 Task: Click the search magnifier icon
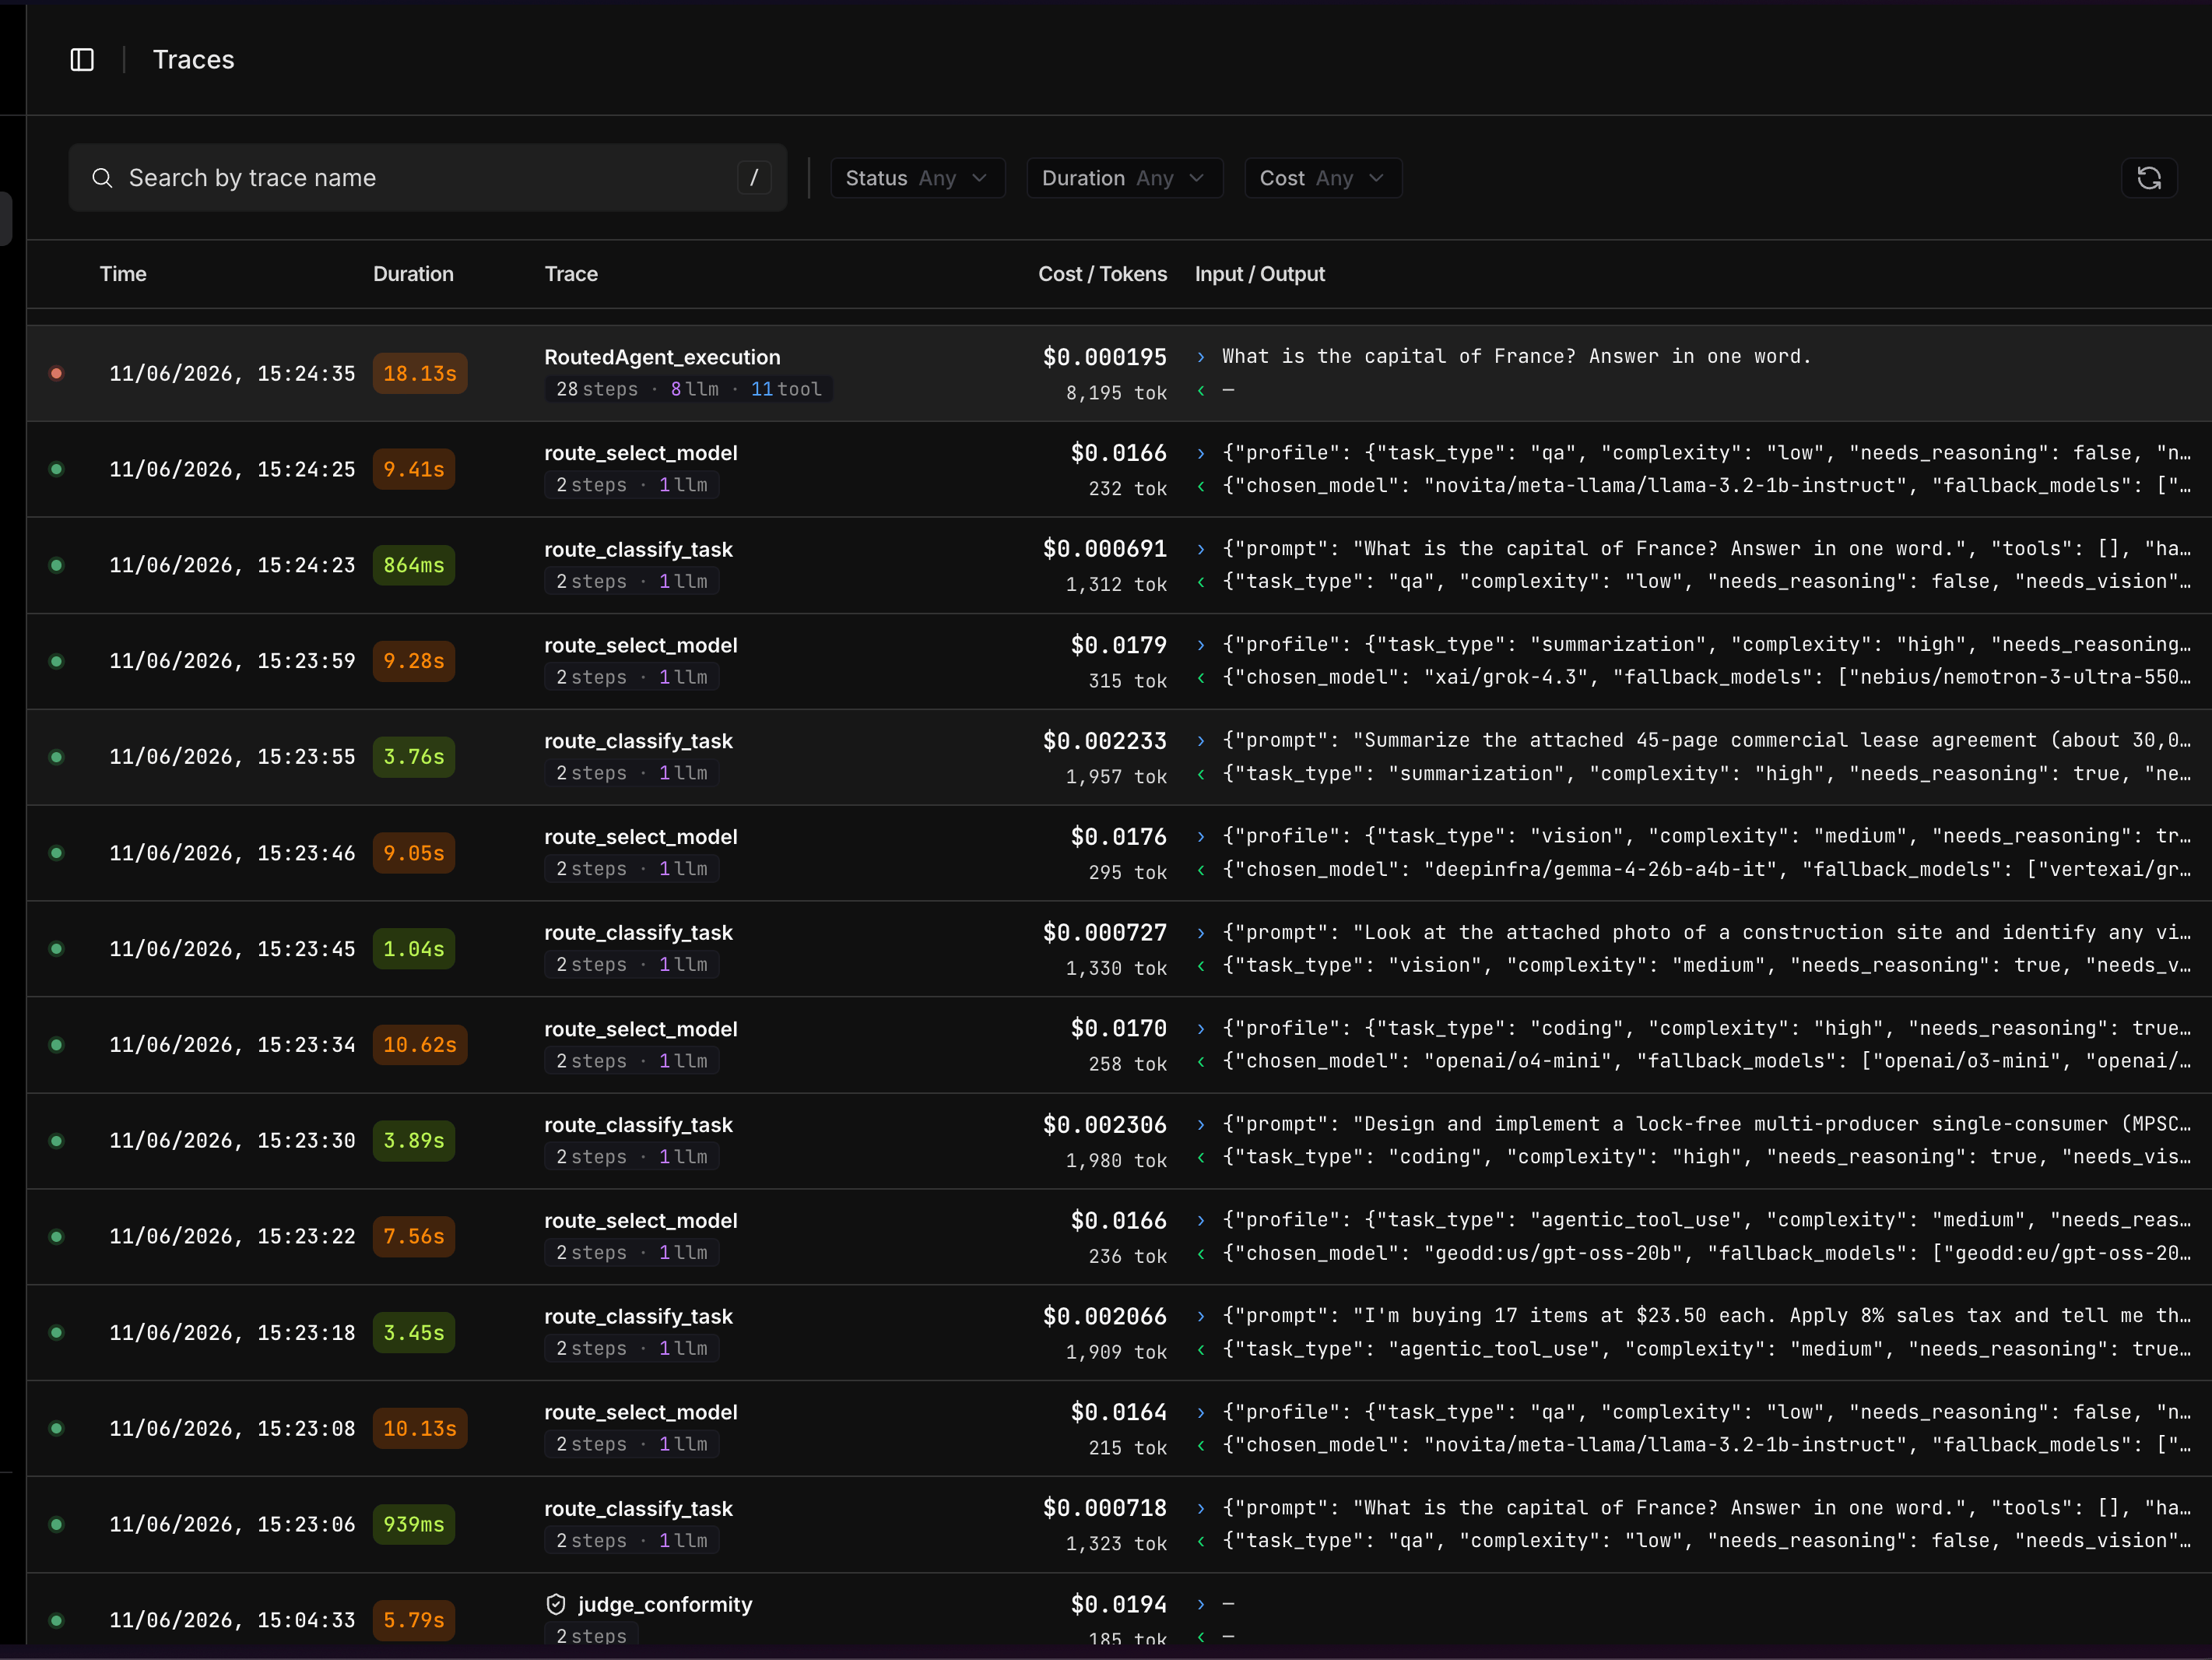point(102,178)
